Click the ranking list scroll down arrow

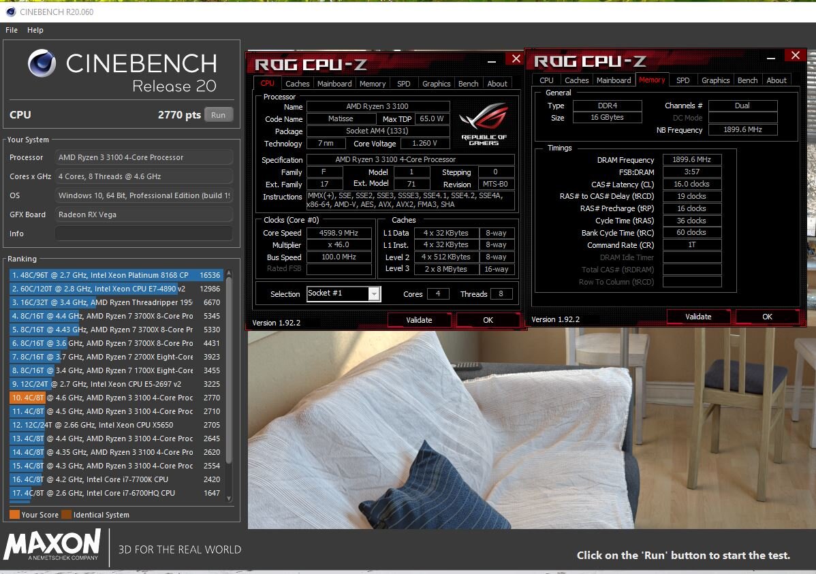(228, 498)
